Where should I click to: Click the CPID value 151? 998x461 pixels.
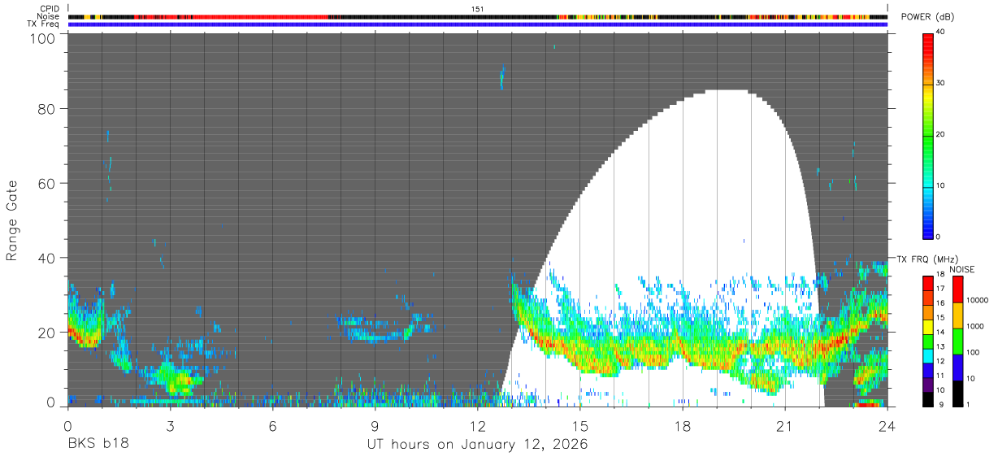pos(478,8)
